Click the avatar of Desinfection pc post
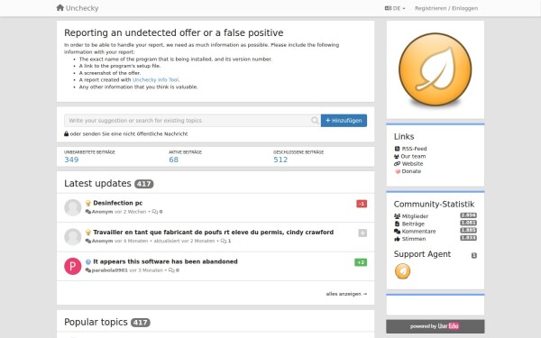 [73, 207]
